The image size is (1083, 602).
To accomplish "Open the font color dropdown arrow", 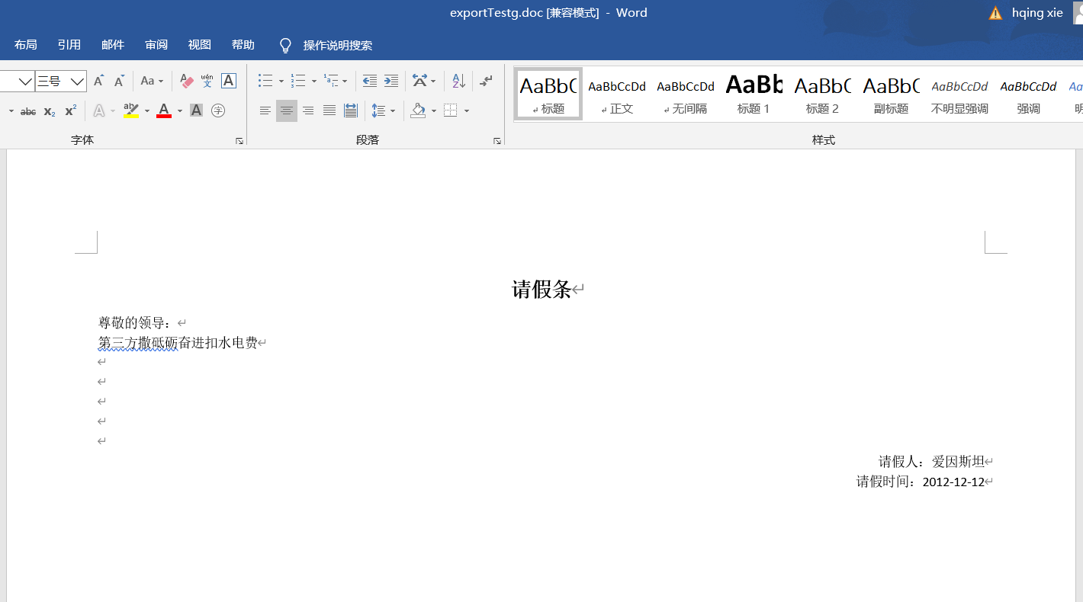I will pyautogui.click(x=180, y=110).
